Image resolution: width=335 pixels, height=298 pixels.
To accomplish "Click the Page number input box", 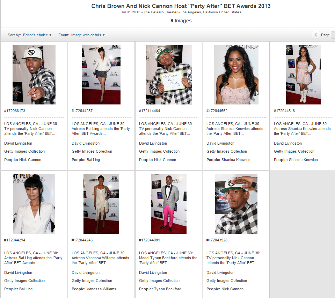I will click(x=333, y=35).
